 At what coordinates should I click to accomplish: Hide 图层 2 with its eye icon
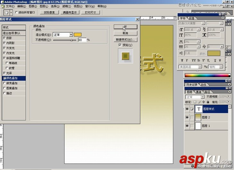click(187, 117)
